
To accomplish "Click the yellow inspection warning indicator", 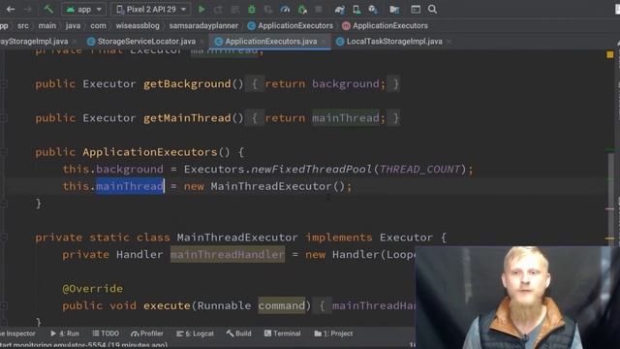I will 610,54.
